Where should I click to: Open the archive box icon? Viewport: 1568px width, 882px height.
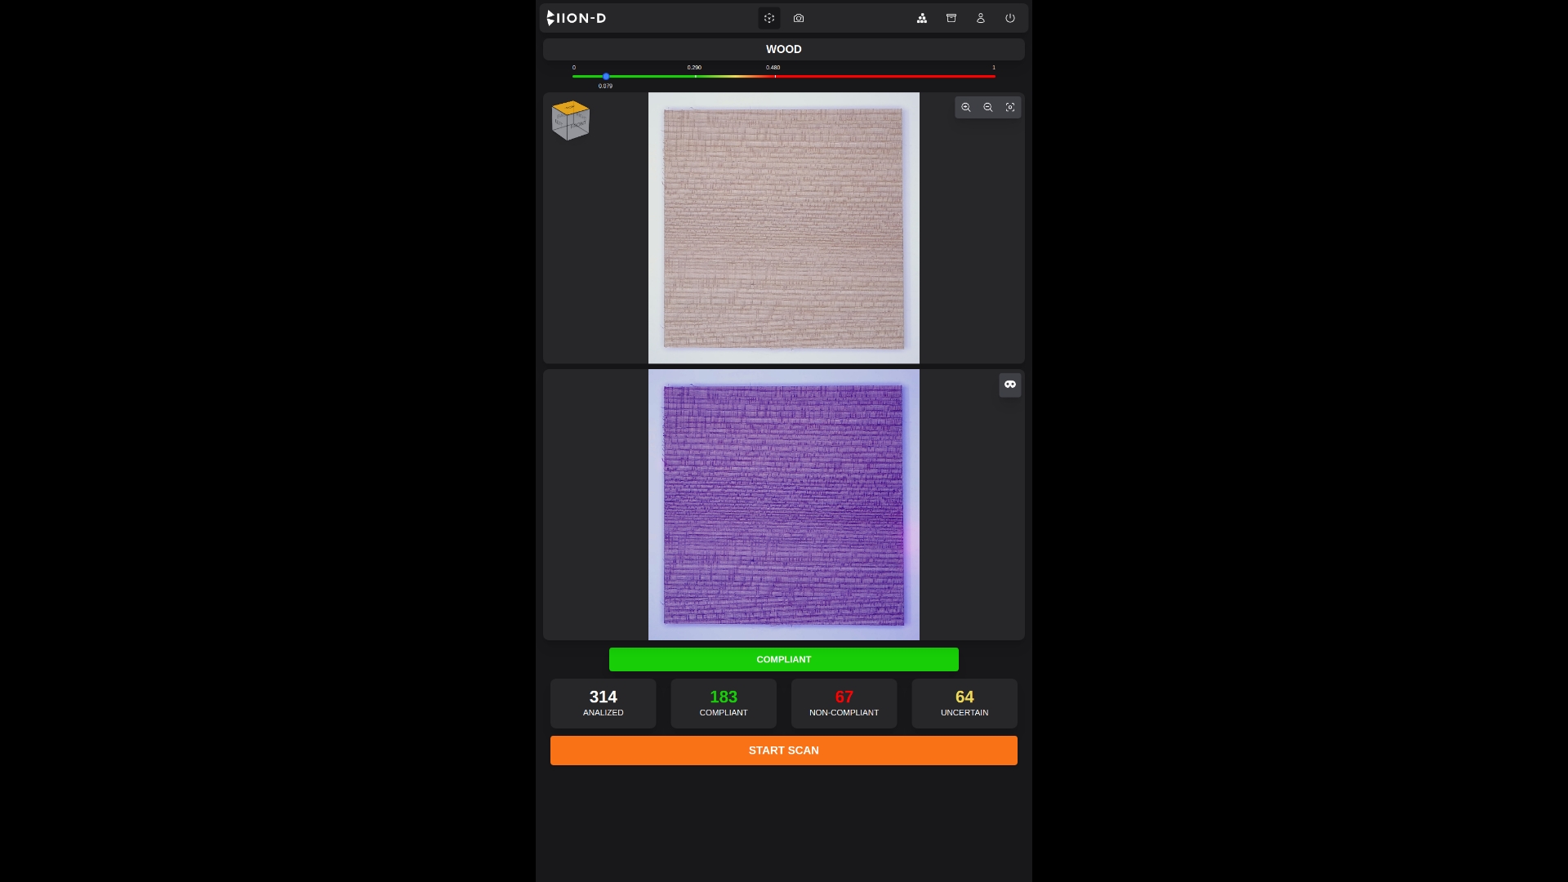pos(951,18)
